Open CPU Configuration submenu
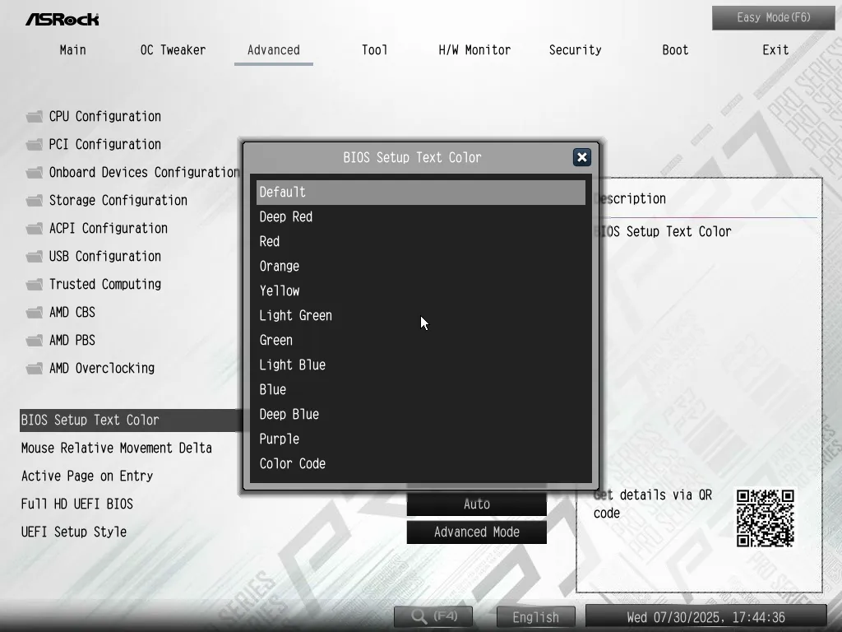 104,117
